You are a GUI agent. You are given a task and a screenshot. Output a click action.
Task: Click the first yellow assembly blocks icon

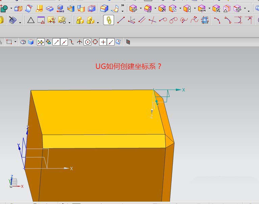80,20
